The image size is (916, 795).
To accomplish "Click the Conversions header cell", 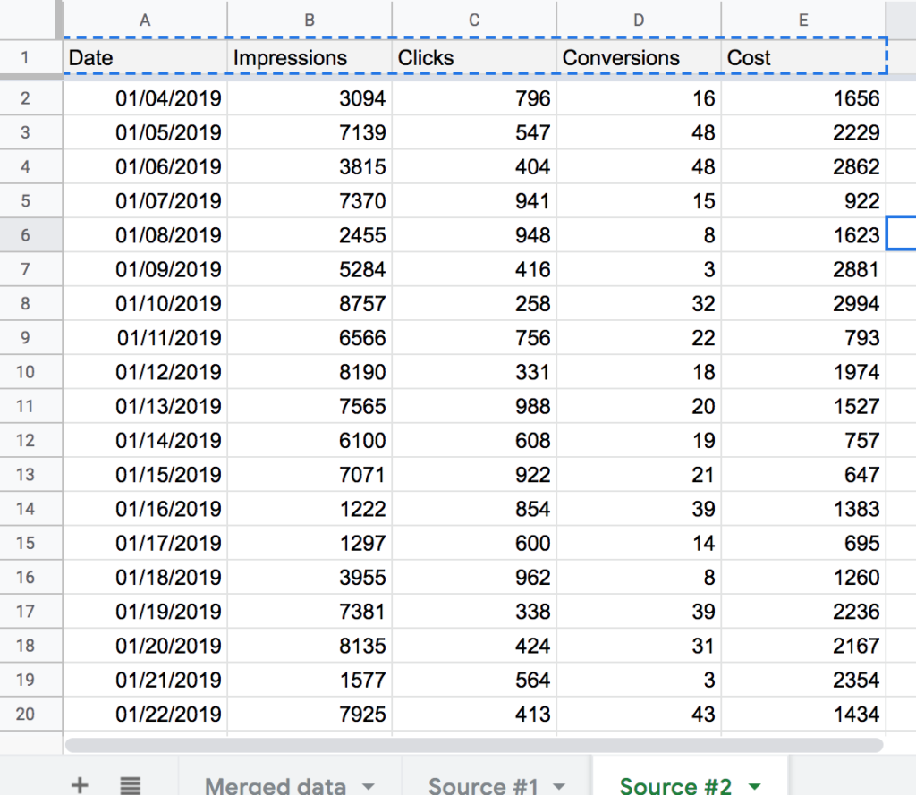I will tap(639, 58).
